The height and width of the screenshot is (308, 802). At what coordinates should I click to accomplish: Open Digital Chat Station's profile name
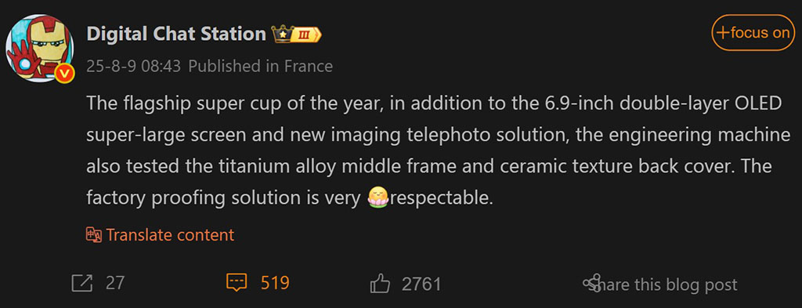(x=176, y=34)
